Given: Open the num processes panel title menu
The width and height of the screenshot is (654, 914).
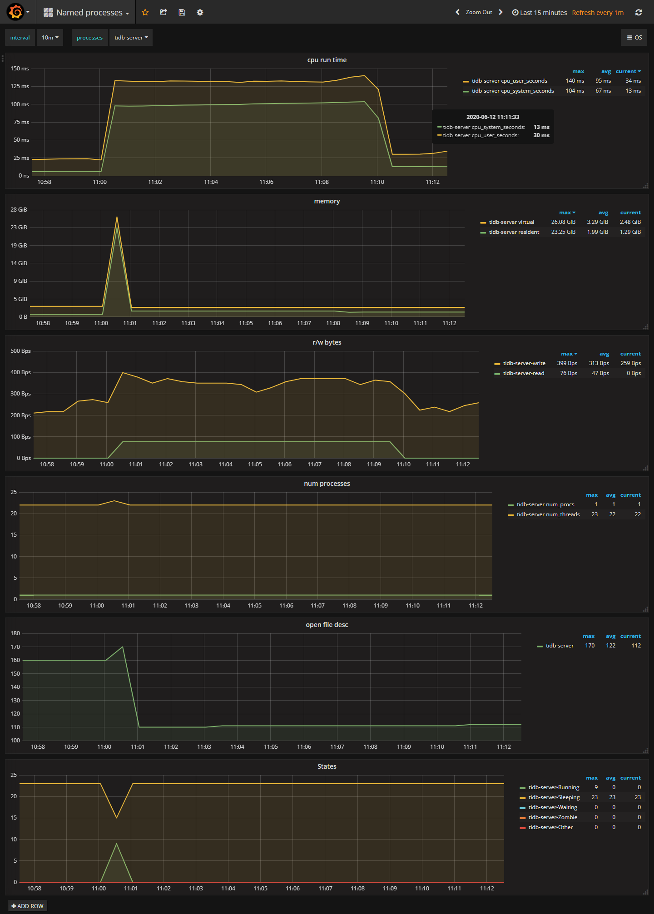Looking at the screenshot, I should 327,484.
